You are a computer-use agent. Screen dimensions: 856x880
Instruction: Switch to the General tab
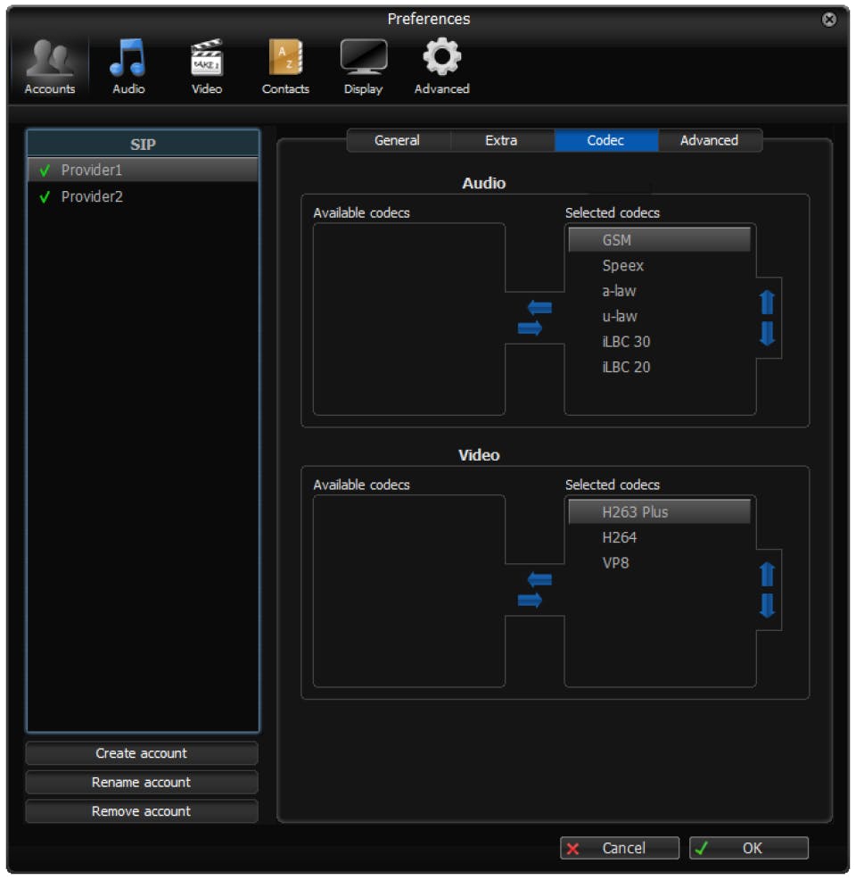coord(398,140)
